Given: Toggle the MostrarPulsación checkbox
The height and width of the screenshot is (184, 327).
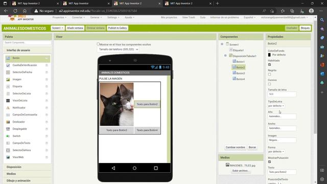Looking at the screenshot, I should (269, 162).
